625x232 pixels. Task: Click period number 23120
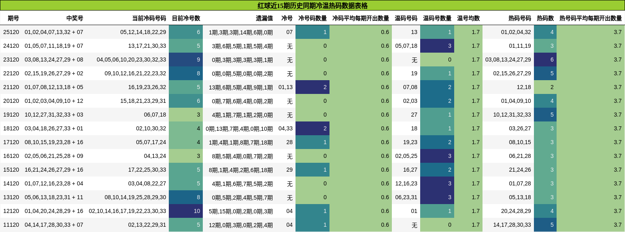click(11, 60)
